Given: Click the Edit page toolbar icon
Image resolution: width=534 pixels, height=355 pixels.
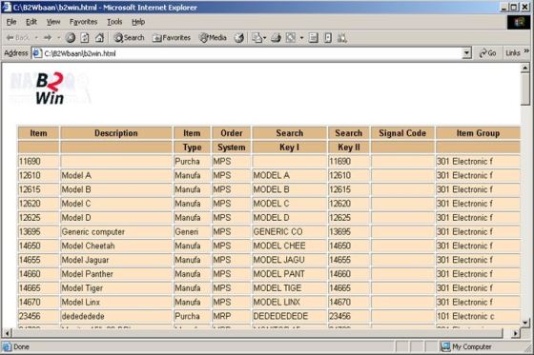Looking at the screenshot, I should pyautogui.click(x=291, y=38).
